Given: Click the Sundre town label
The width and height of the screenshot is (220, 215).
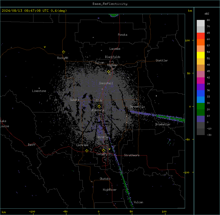Looking at the screenshot, I should (x=75, y=100).
